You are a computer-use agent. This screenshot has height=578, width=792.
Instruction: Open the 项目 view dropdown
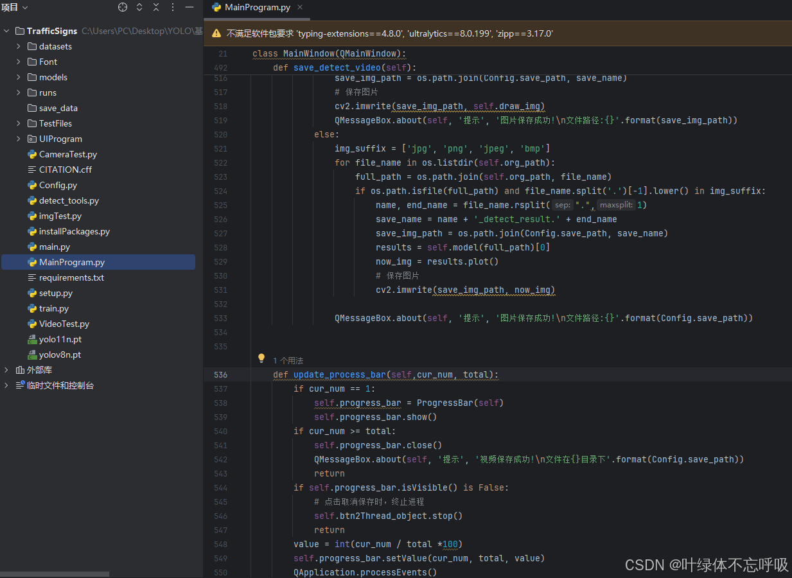15,7
